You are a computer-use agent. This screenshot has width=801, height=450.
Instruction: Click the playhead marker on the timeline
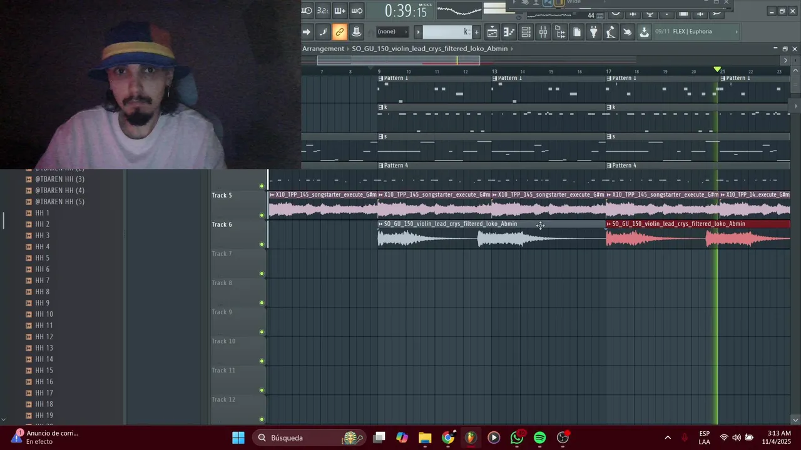coord(717,69)
